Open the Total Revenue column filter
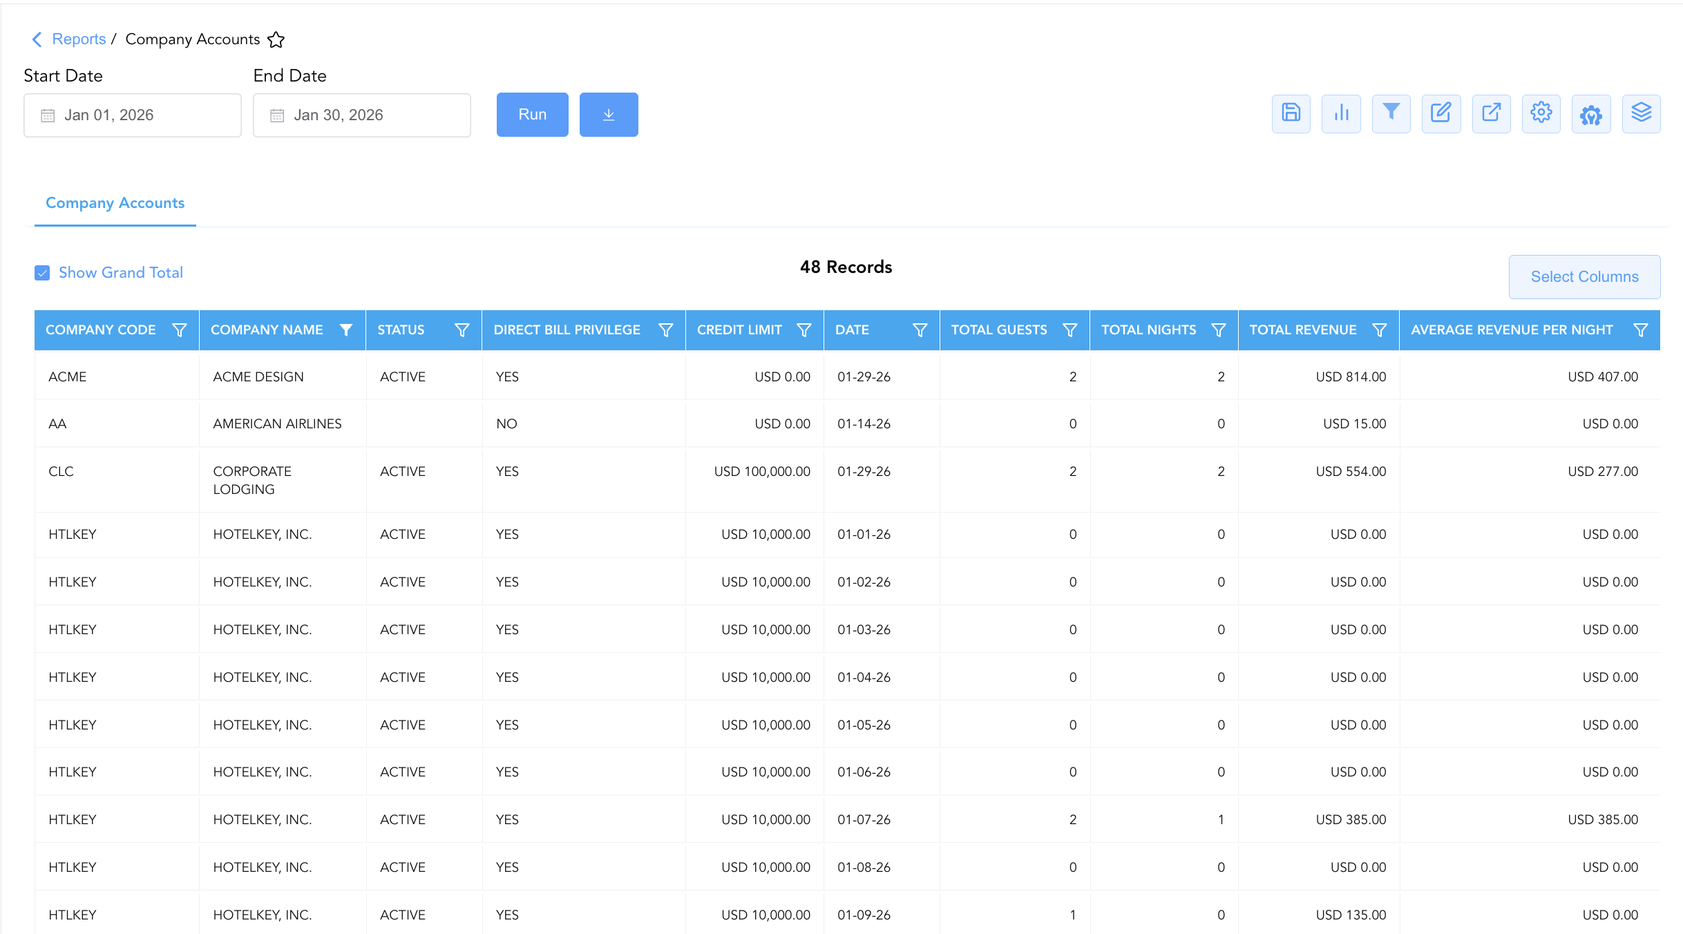 point(1380,330)
